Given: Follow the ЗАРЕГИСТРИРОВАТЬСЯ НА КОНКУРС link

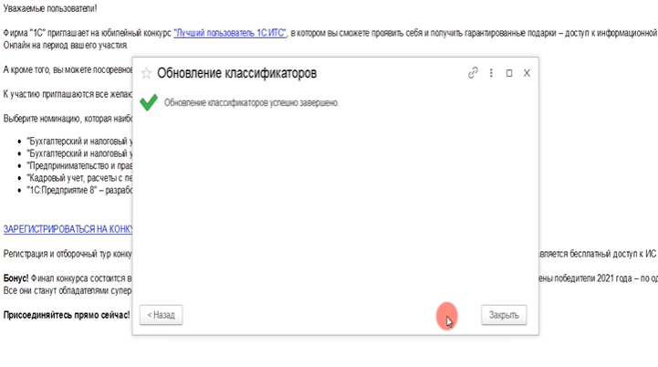Looking at the screenshot, I should tap(68, 229).
